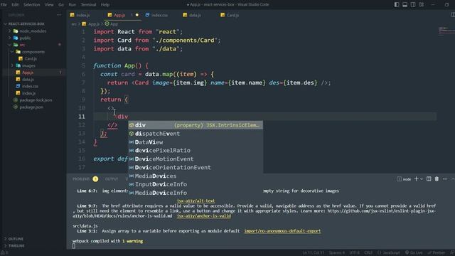Choose the InputDeviceInfo suggestion

(x=196, y=184)
